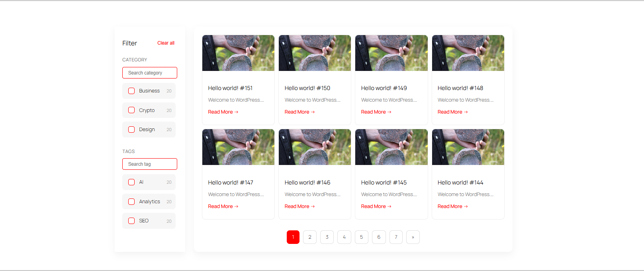Screen dimensions: 644x271
Task: Open the Hello world! #150 post title
Action: click(x=307, y=88)
